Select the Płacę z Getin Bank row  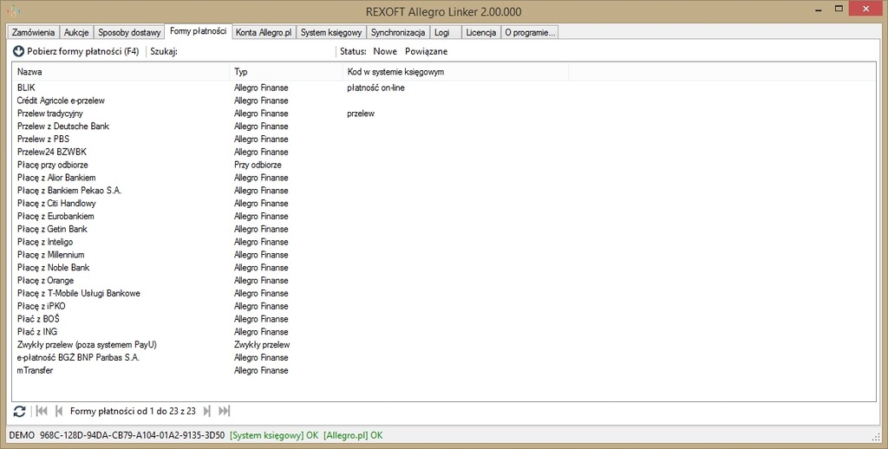coord(444,229)
